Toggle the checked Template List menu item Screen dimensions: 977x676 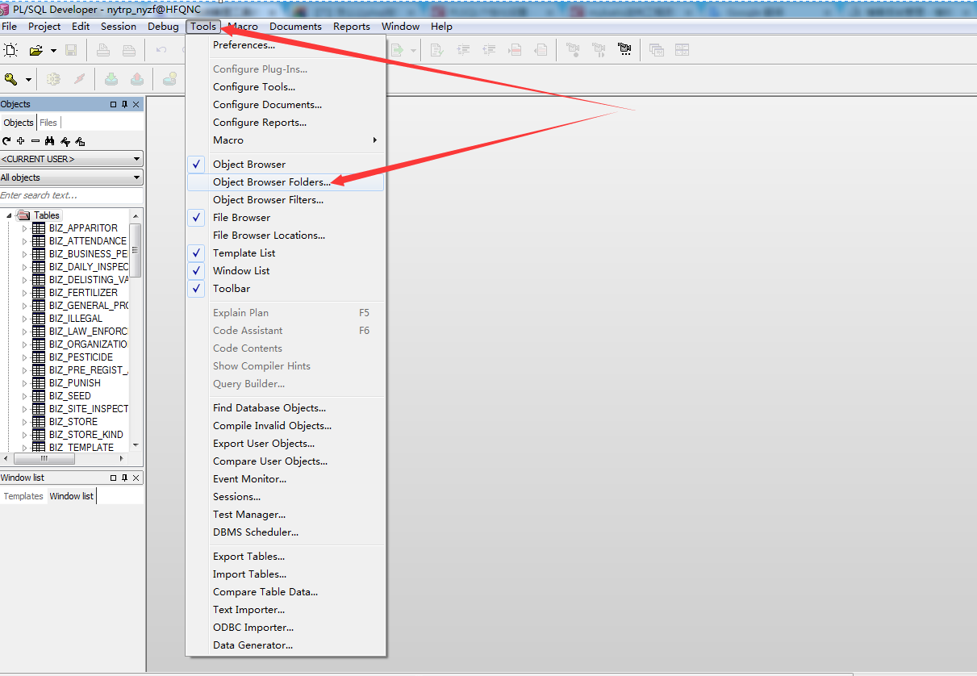point(286,252)
